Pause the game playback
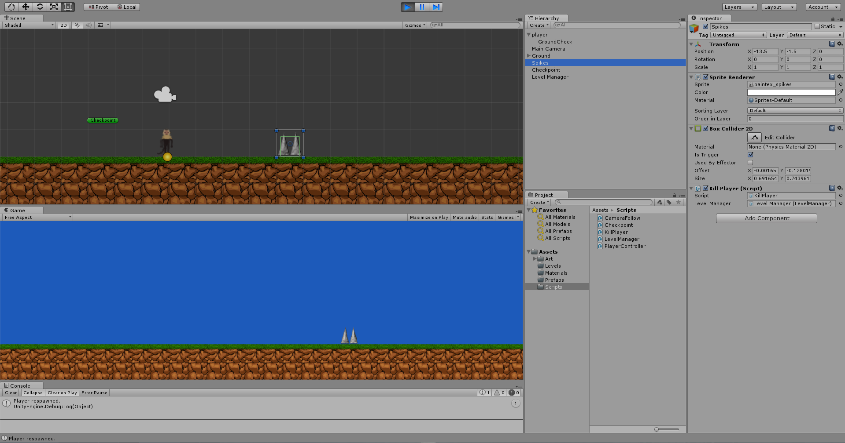 tap(422, 7)
